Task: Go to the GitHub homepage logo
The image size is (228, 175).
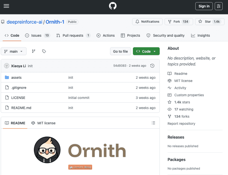Action: [x=113, y=6]
